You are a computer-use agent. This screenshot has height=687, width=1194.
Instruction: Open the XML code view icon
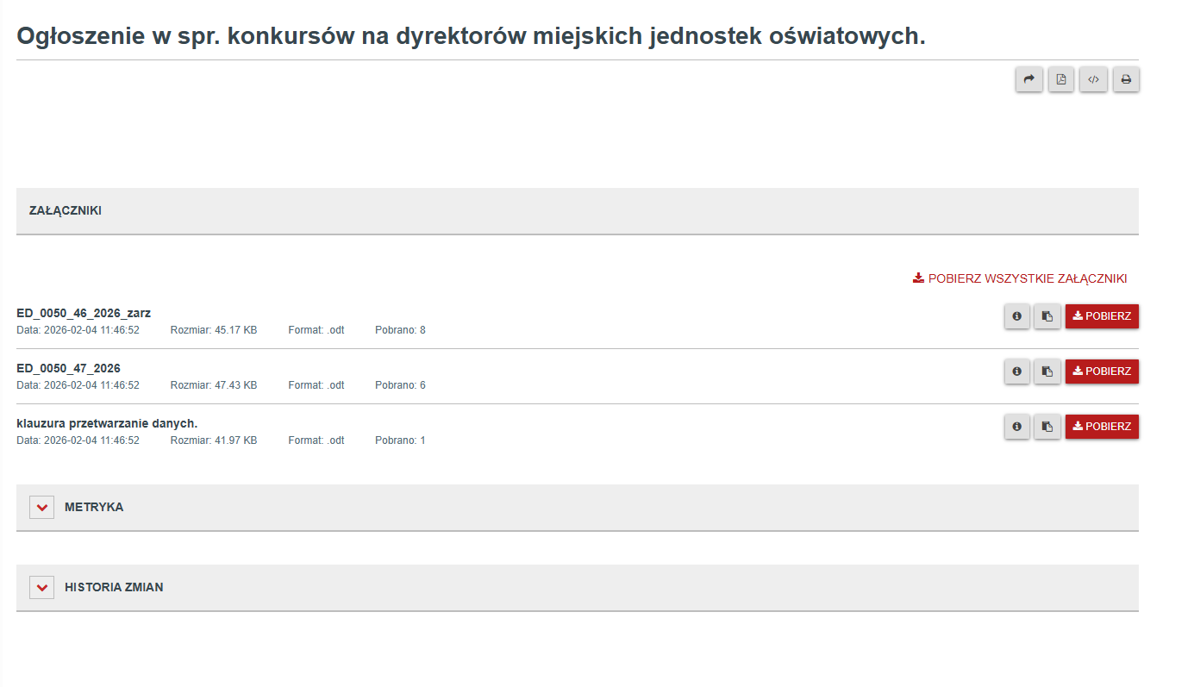click(1093, 80)
